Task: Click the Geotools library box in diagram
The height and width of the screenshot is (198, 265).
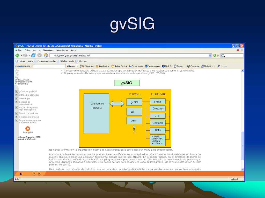Action: 158,123
